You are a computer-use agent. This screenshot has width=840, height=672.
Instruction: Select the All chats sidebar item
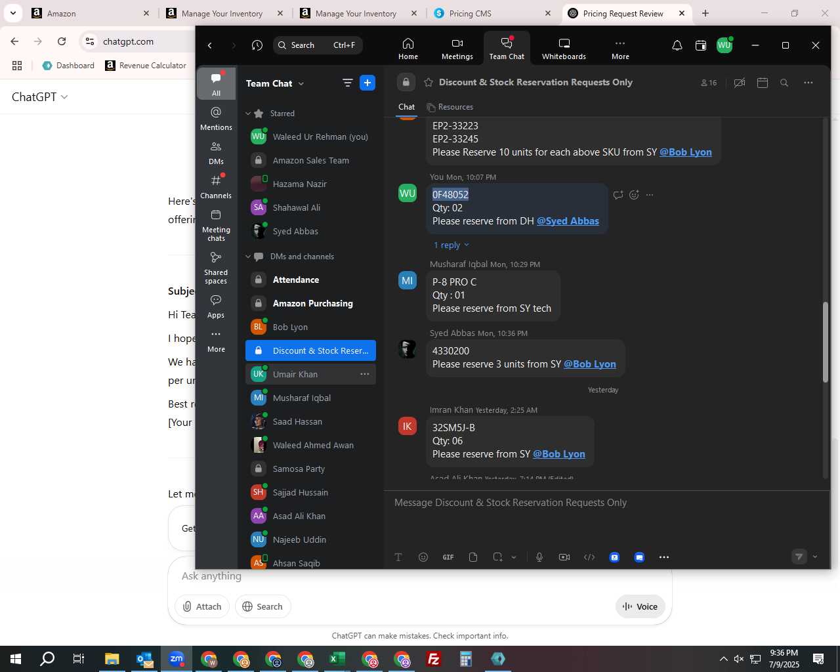[216, 84]
